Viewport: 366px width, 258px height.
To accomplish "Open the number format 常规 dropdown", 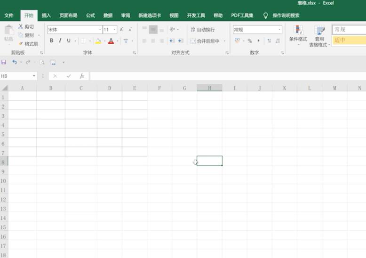I will tap(279, 30).
